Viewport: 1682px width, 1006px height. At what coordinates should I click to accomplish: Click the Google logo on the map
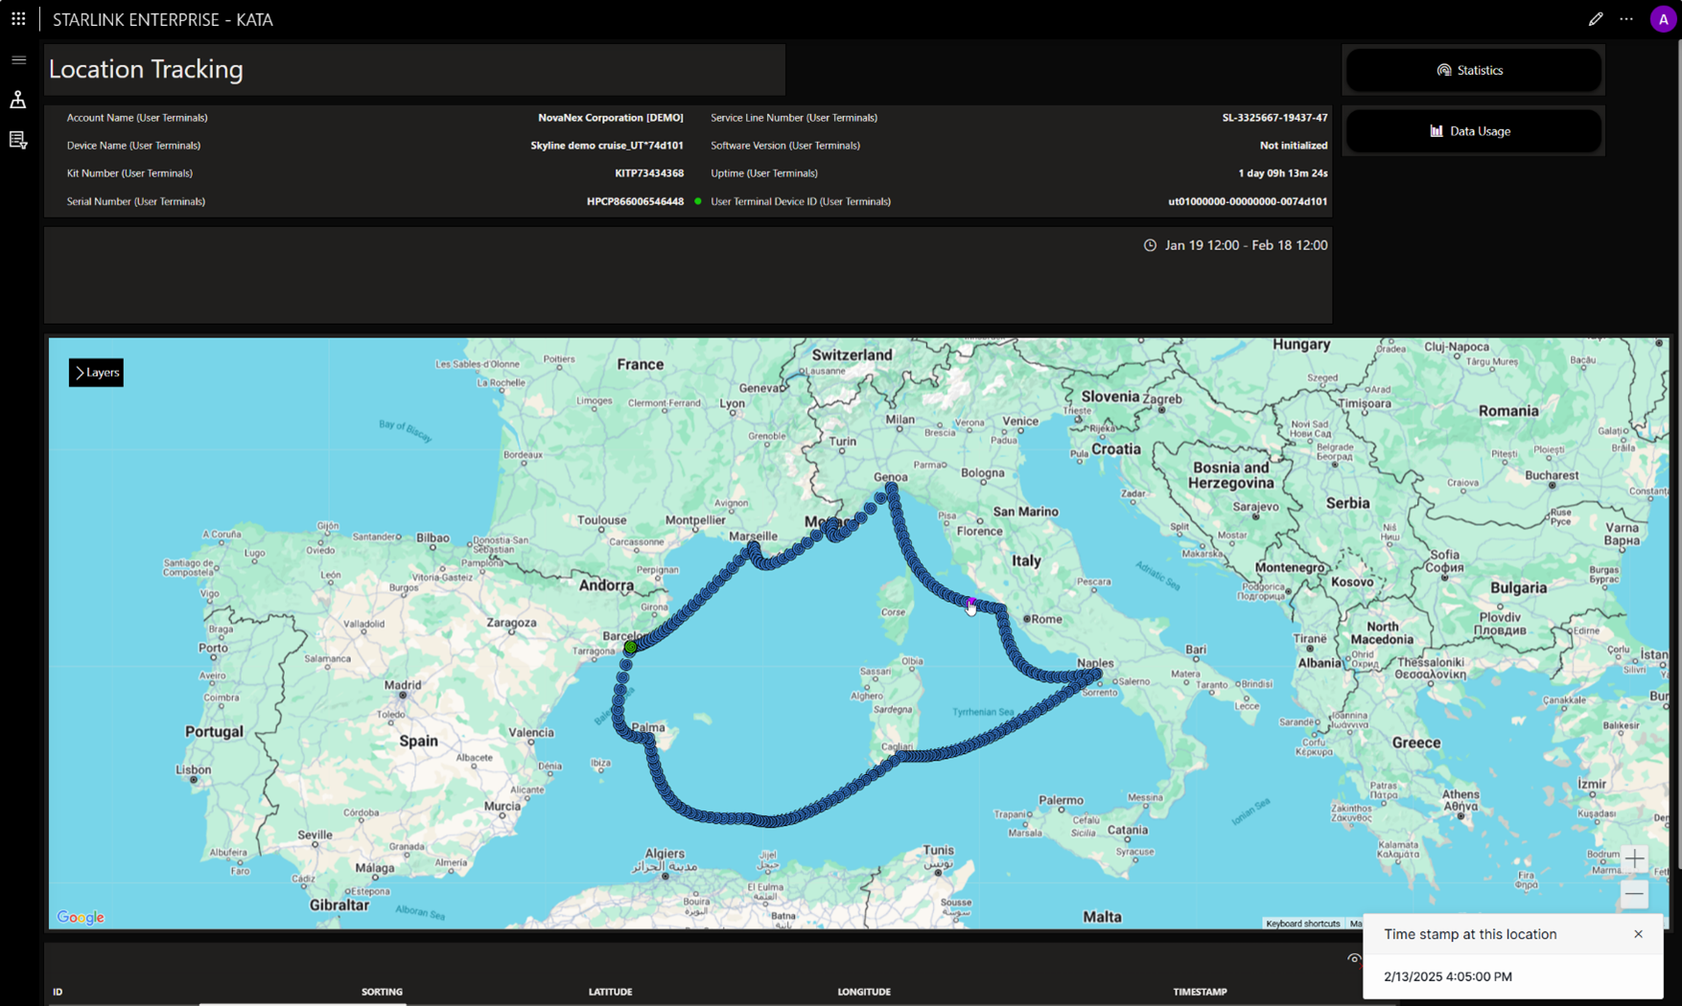point(80,917)
